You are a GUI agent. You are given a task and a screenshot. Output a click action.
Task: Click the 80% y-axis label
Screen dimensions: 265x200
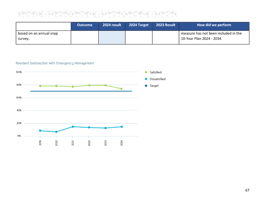pyautogui.click(x=19, y=85)
